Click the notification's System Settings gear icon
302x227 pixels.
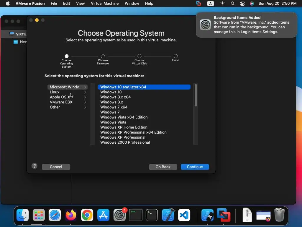coord(205,25)
